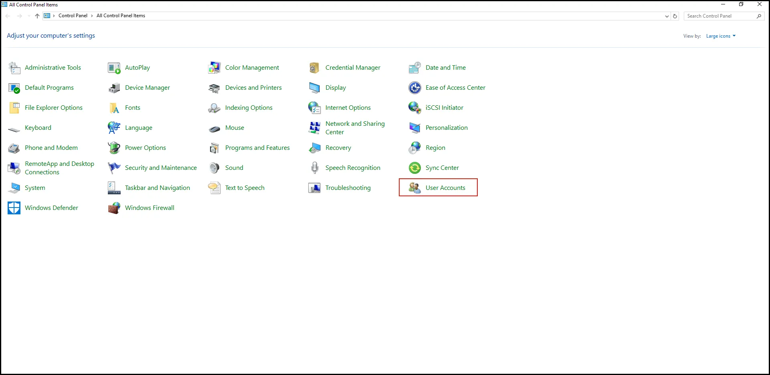
Task: Click the Region globe icon
Action: pyautogui.click(x=415, y=148)
